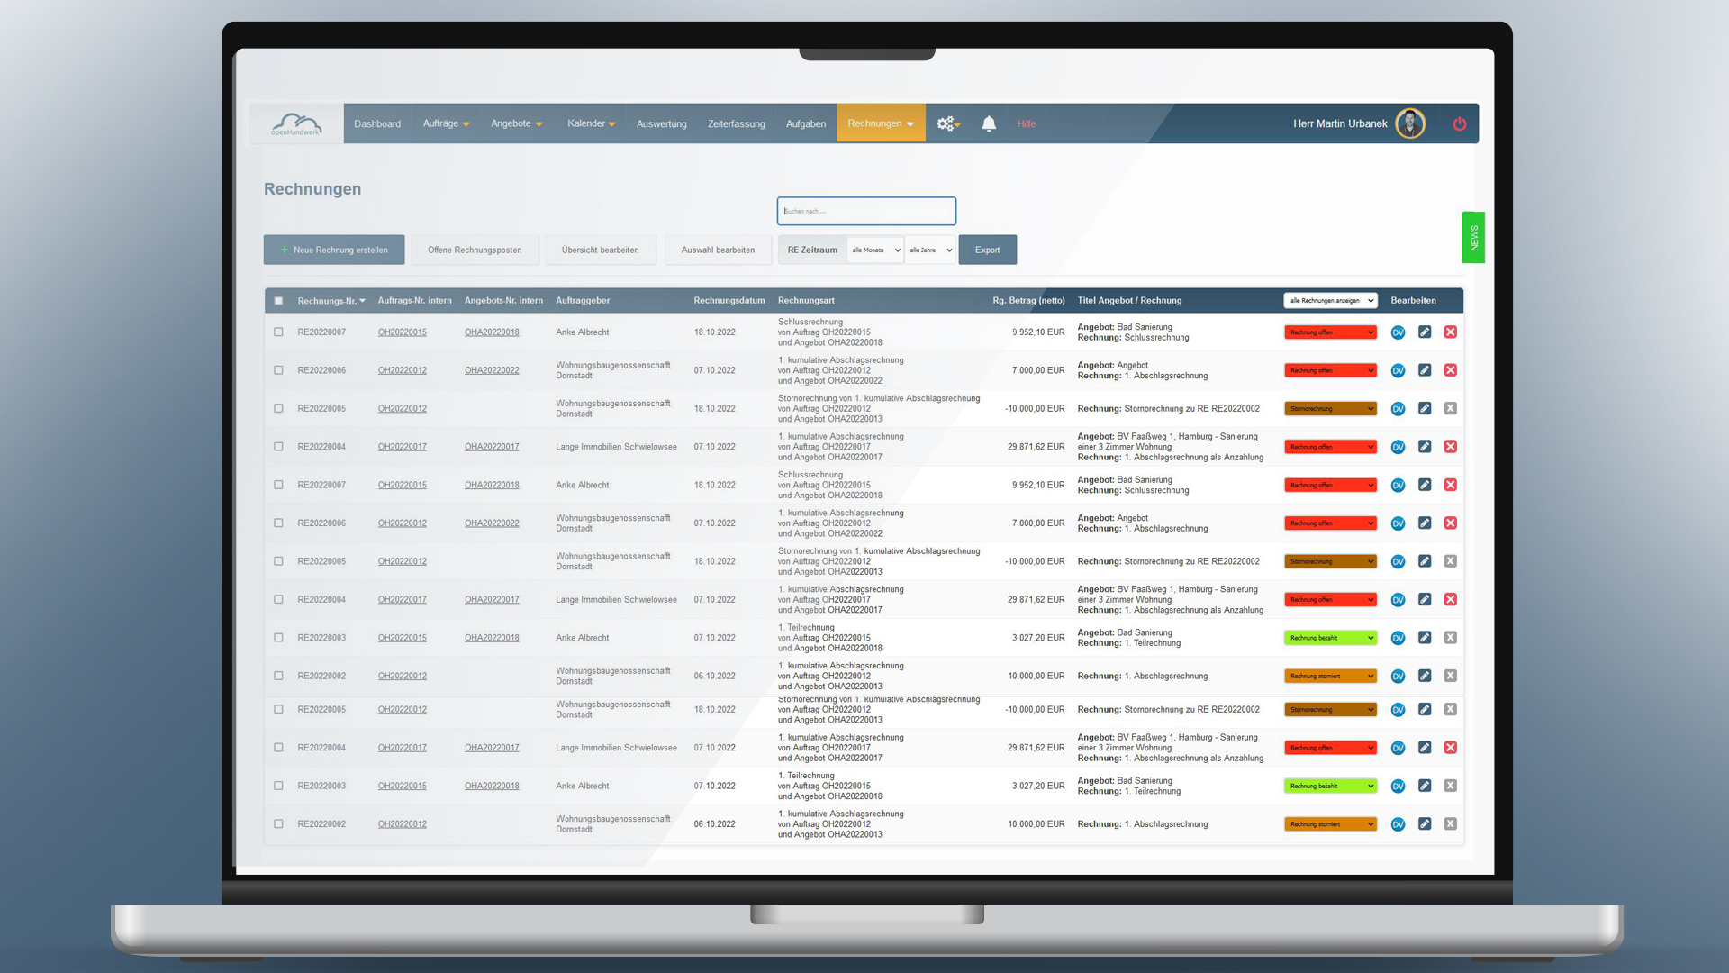Open green 'Rechnung bezahlt' status dropdown
The image size is (1729, 973).
pos(1330,638)
